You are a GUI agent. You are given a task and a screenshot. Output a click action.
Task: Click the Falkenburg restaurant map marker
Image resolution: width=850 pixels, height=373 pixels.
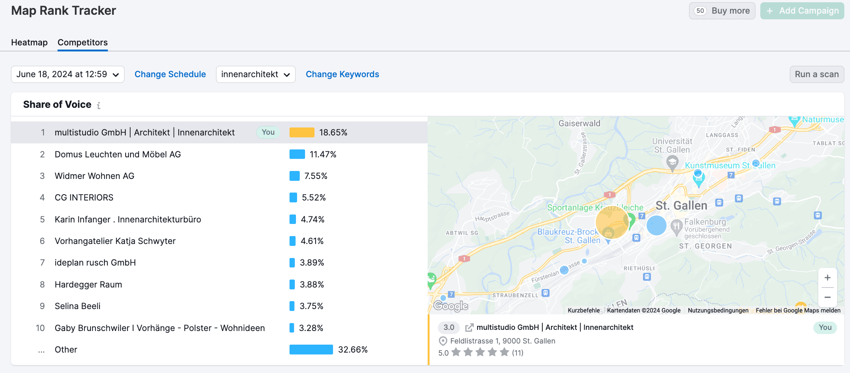coord(676,227)
